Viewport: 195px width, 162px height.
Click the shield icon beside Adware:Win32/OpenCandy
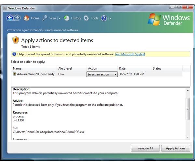[15, 74]
